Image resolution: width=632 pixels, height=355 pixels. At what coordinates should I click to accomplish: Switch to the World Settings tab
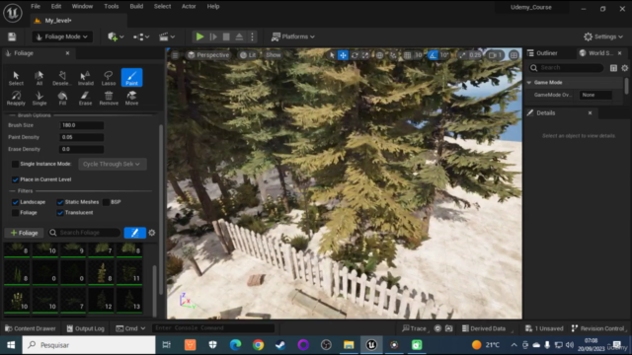point(600,53)
